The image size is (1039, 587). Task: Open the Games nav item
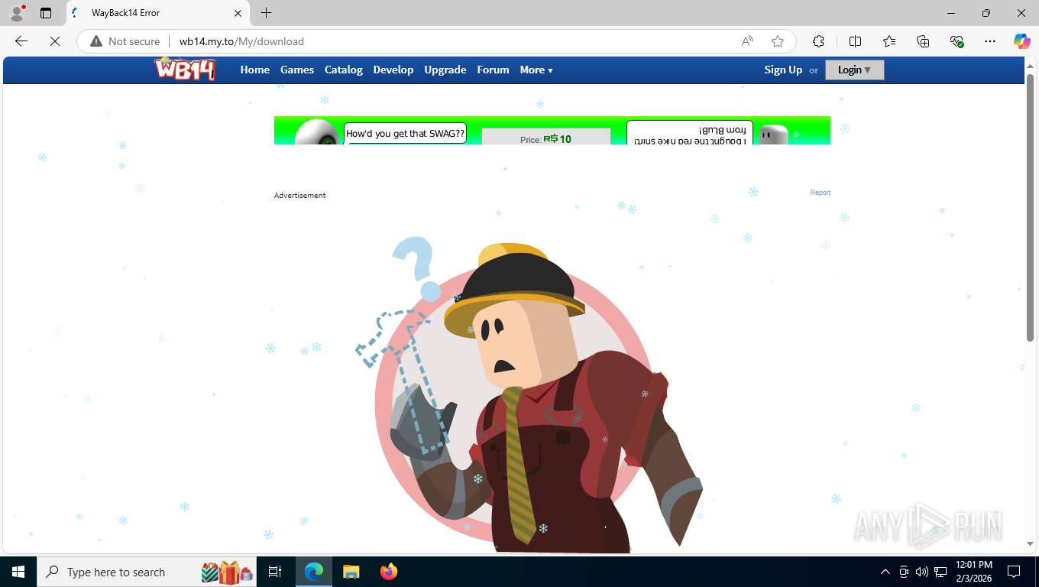coord(297,70)
